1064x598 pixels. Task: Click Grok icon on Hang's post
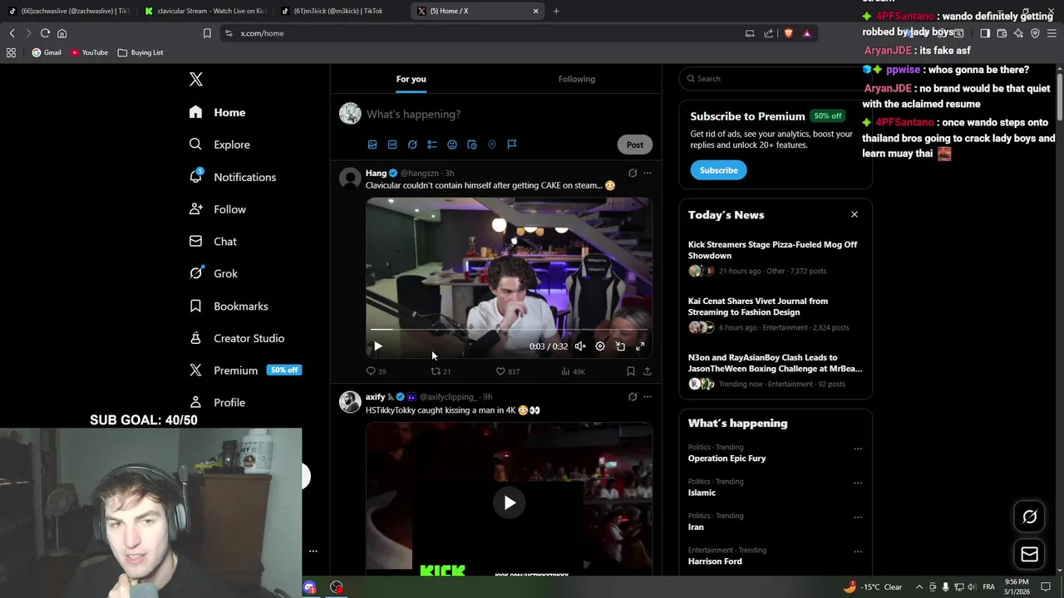coord(633,173)
